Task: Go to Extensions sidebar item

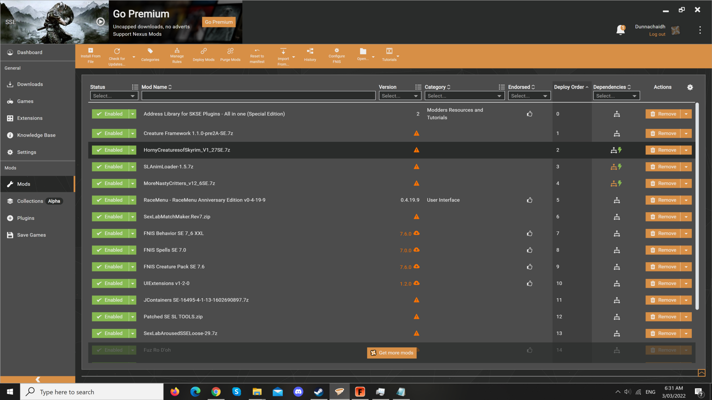Action: 37,118
